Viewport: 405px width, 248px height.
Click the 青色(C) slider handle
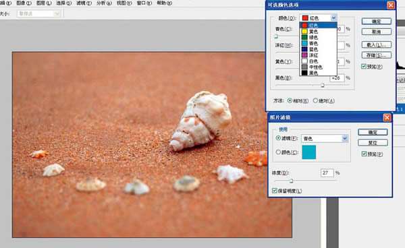(x=276, y=36)
